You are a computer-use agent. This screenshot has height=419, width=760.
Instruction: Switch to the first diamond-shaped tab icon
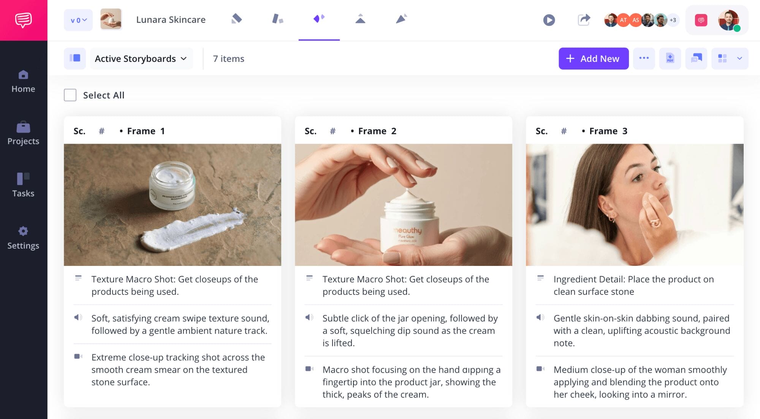click(237, 19)
